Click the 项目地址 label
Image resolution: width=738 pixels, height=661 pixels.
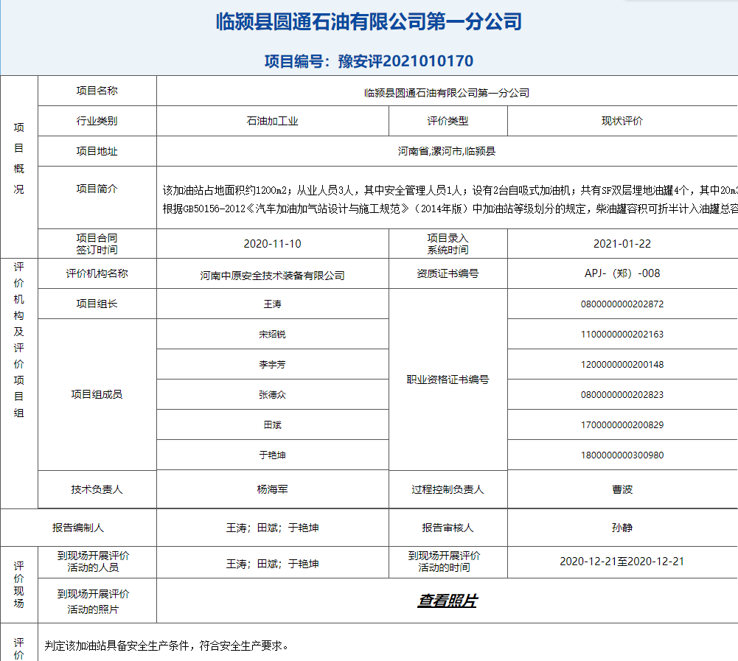[97, 151]
